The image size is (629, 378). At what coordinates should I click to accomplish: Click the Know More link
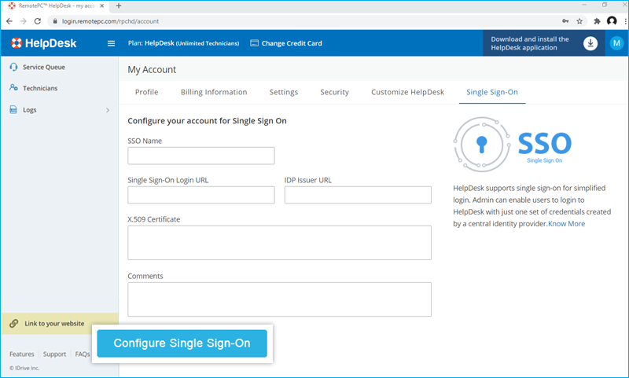(566, 224)
